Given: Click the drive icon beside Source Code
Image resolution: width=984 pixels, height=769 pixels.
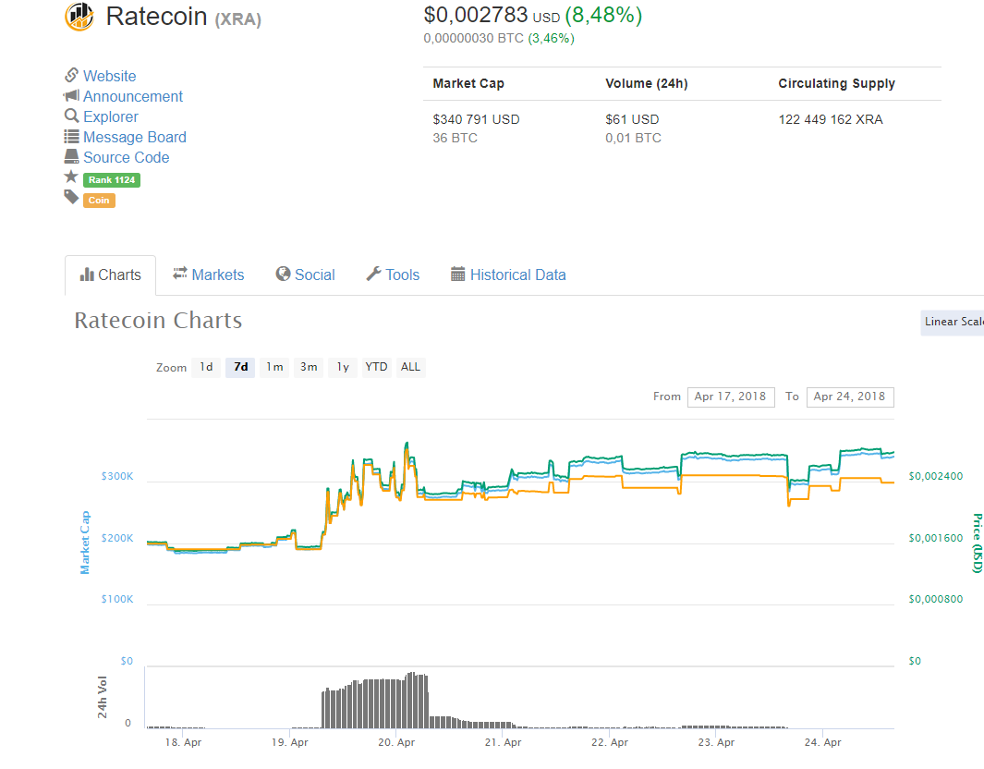Looking at the screenshot, I should (x=71, y=156).
